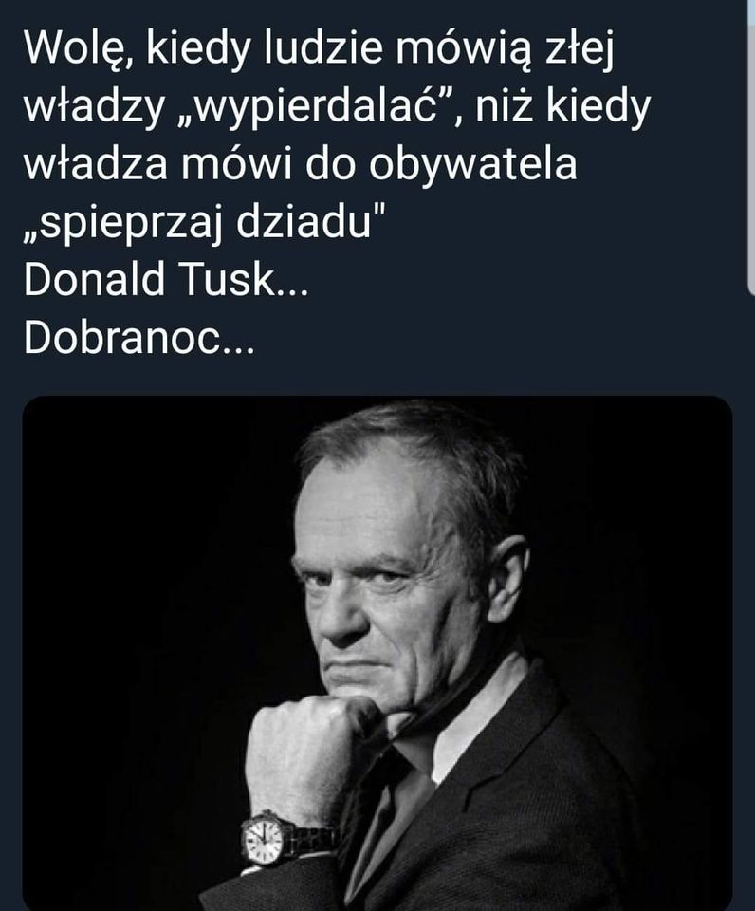Click the words "niż kiedy" in second line
The height and width of the screenshot is (911, 755).
[x=562, y=108]
